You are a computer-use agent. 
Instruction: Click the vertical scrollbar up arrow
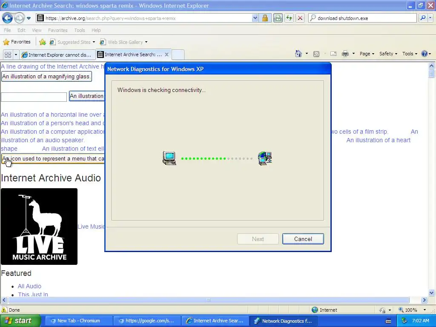[x=432, y=66]
